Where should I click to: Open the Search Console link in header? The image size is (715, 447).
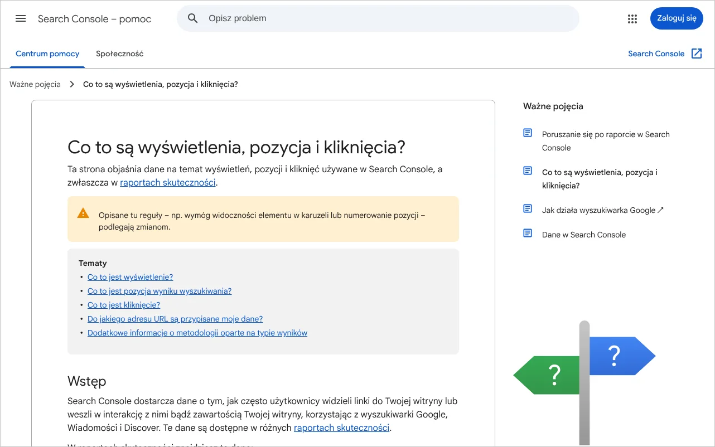656,54
